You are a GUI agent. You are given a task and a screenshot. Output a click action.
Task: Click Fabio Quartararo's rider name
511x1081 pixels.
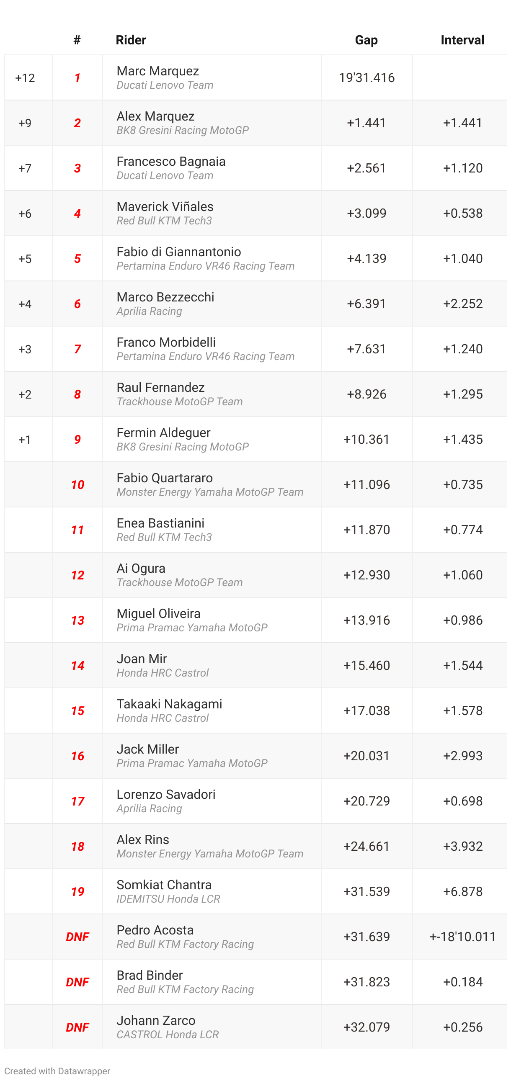pyautogui.click(x=165, y=478)
